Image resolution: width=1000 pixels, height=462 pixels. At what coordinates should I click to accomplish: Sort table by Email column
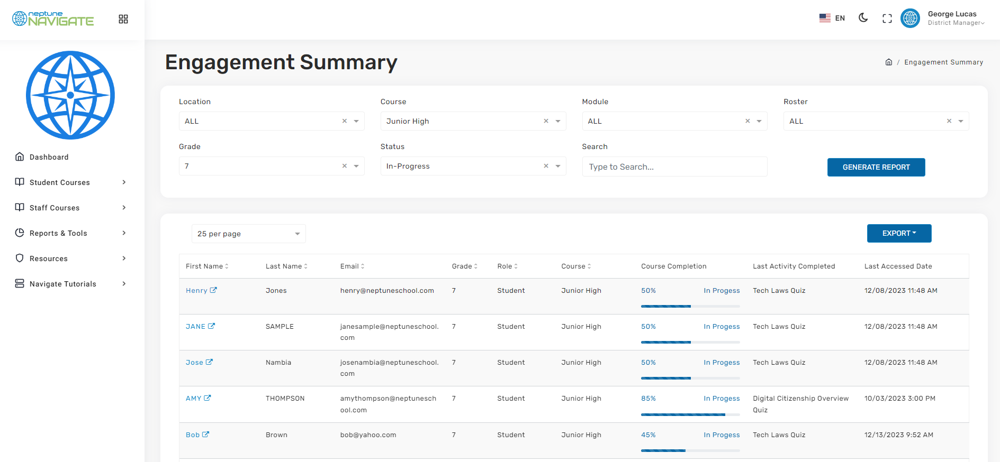(x=352, y=266)
